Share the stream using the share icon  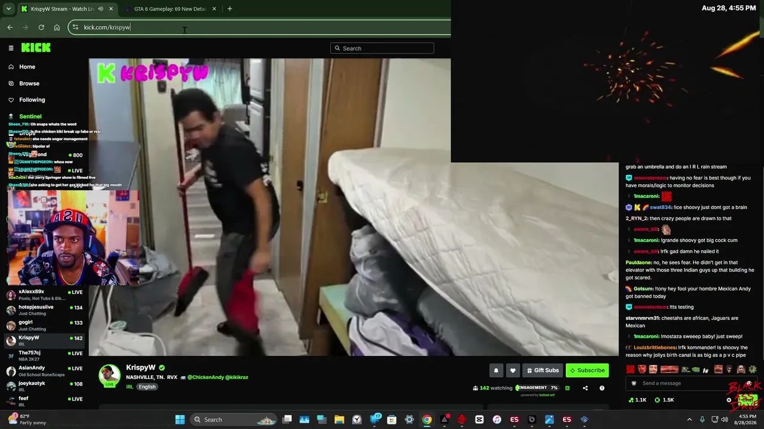(x=585, y=388)
